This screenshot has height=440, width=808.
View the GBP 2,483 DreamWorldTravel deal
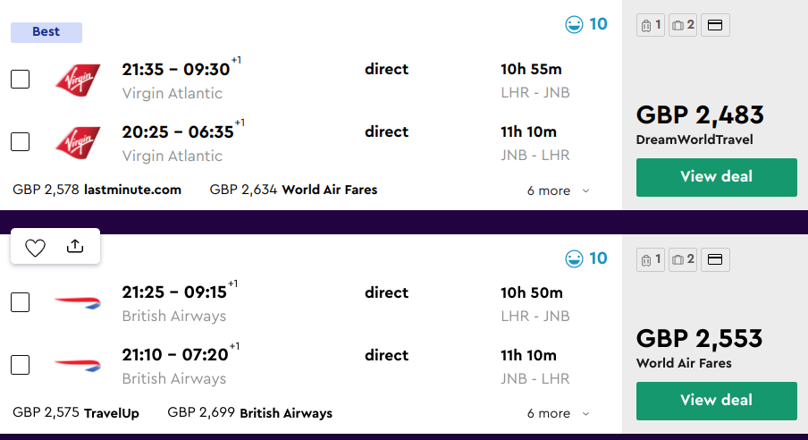click(716, 177)
